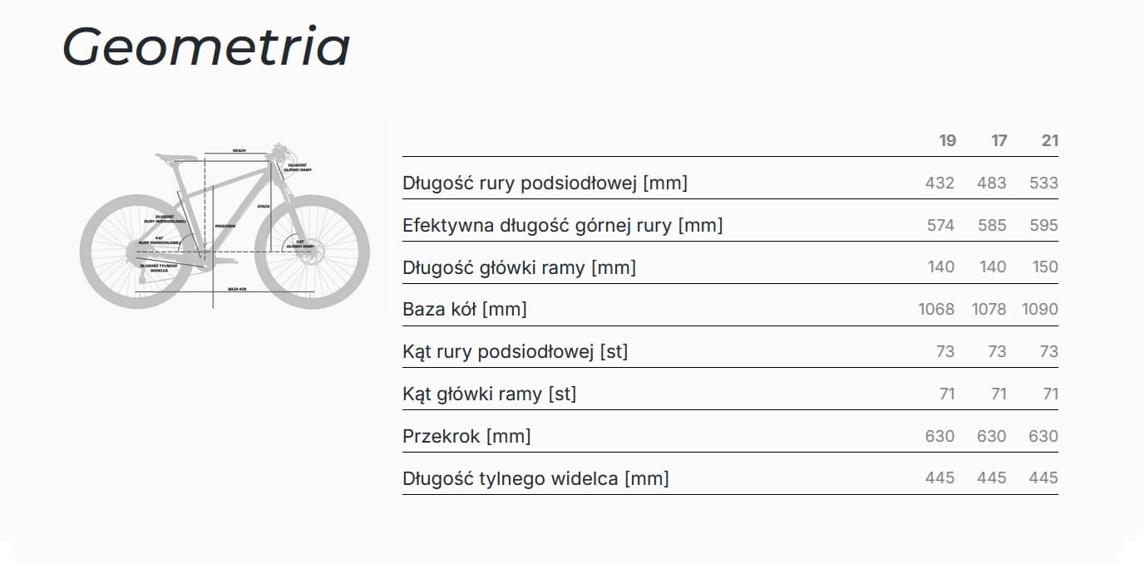Image resolution: width=1144 pixels, height=563 pixels.
Task: Click the Przekrok row label in the table
Action: coord(466,436)
